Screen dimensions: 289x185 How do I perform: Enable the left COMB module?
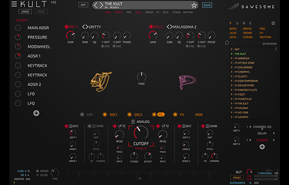(90, 126)
